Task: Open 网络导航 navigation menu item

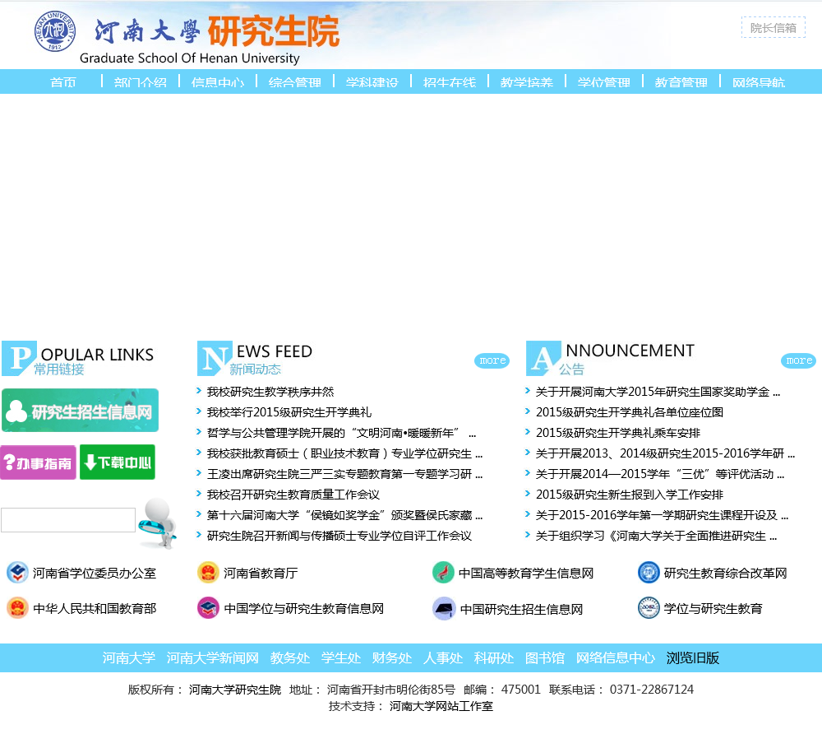Action: tap(758, 82)
